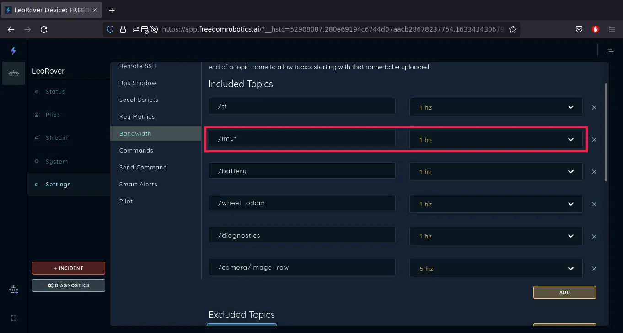This screenshot has width=623, height=333.
Task: Click the + INCIDENT button
Action: [x=69, y=268]
